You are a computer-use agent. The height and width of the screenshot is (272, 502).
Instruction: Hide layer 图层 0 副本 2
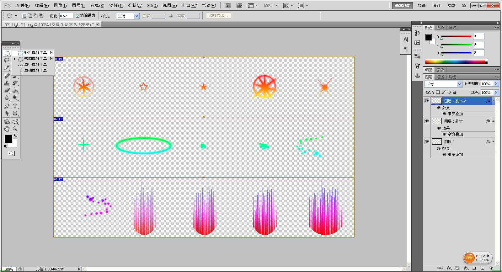click(427, 101)
